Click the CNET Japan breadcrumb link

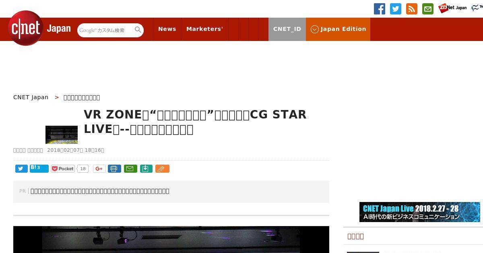[x=31, y=97]
